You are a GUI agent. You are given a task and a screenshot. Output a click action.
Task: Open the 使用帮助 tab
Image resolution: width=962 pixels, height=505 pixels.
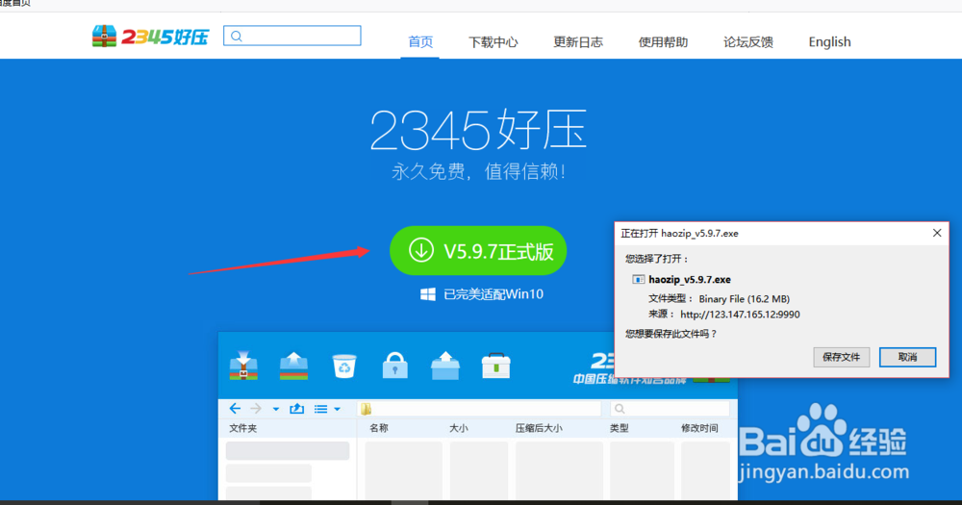pyautogui.click(x=663, y=41)
